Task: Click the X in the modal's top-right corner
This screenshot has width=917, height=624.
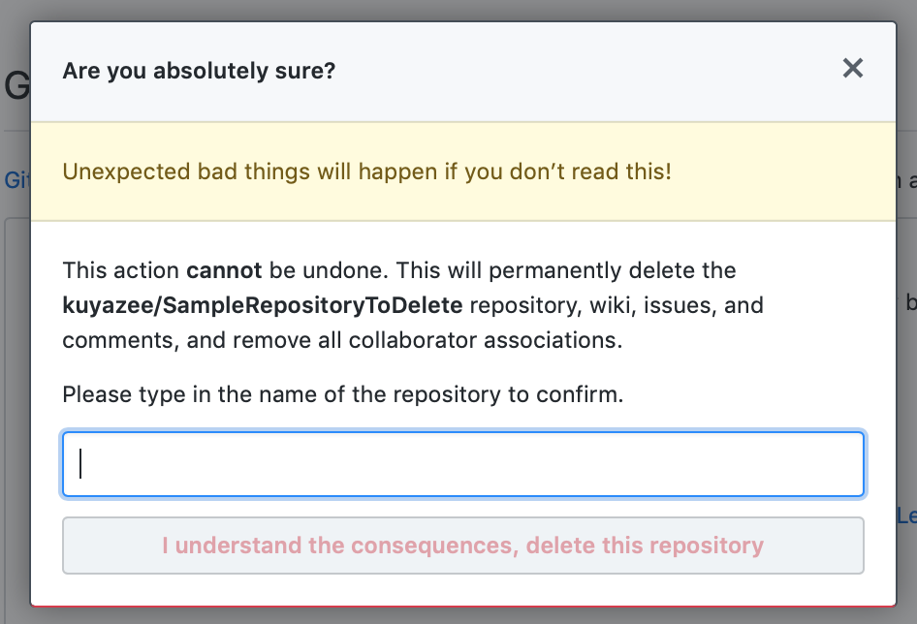Action: click(852, 68)
